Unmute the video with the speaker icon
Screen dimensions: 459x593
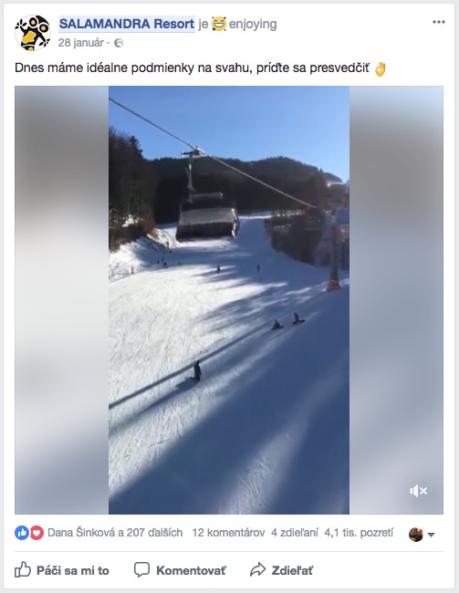point(418,491)
